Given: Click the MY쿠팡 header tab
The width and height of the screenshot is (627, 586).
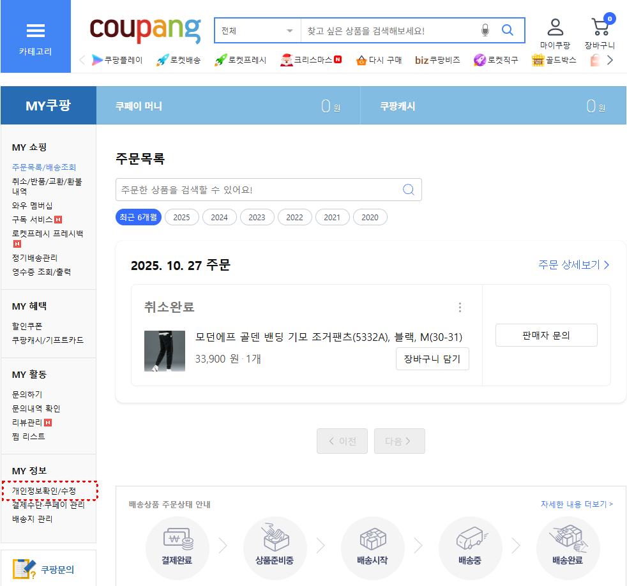Looking at the screenshot, I should tap(49, 105).
